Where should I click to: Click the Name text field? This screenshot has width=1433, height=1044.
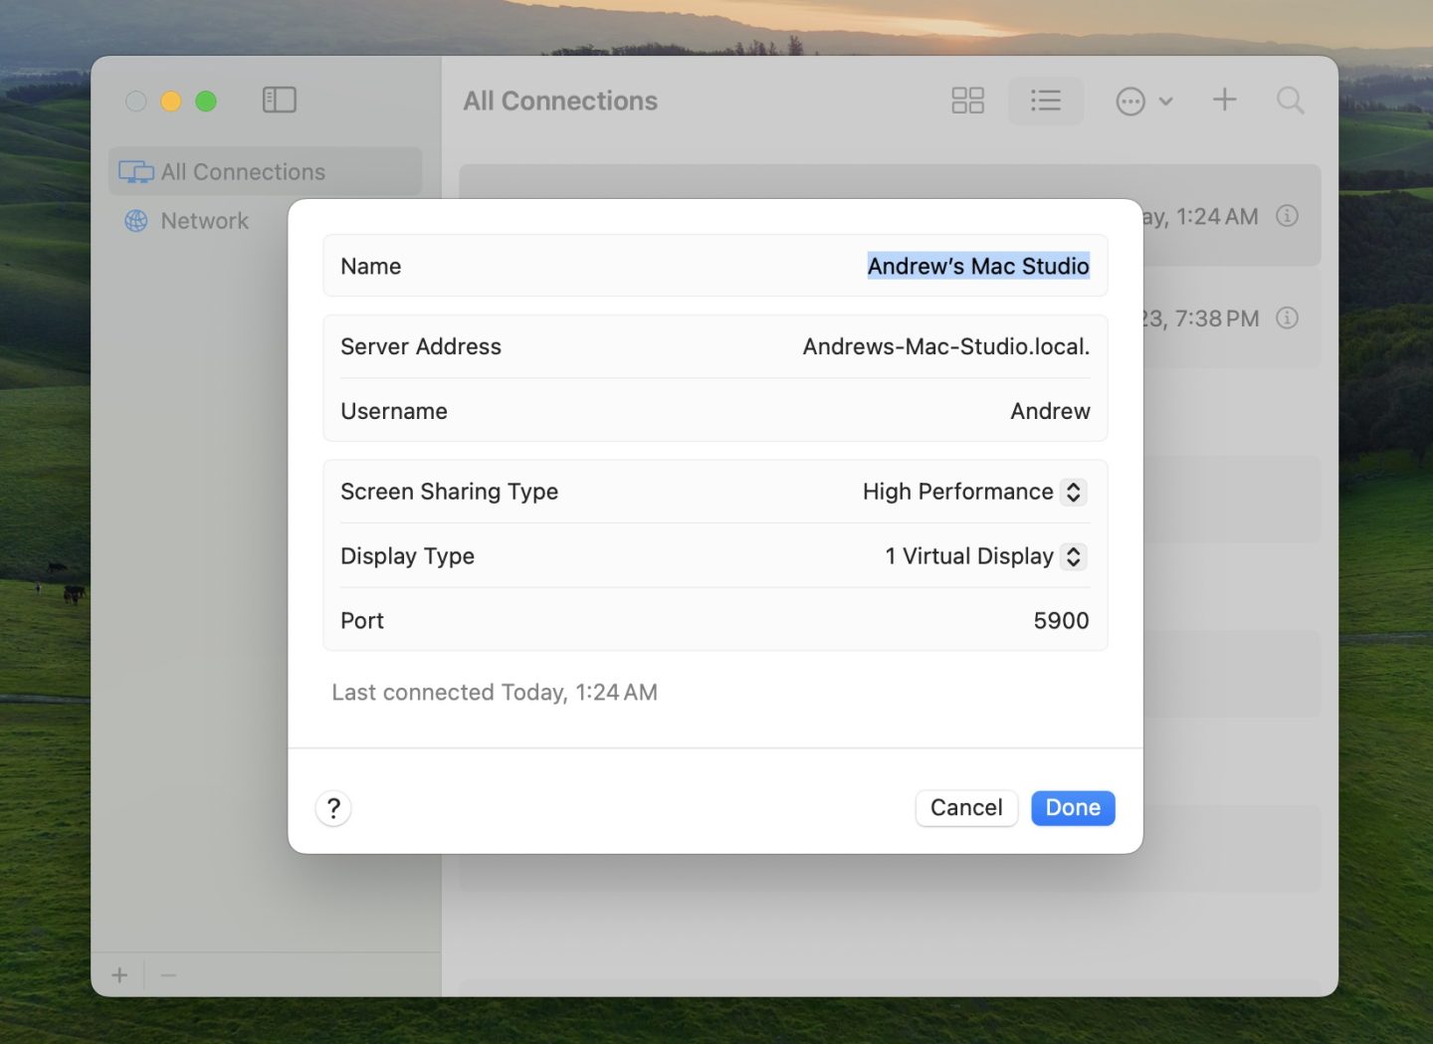pyautogui.click(x=977, y=267)
